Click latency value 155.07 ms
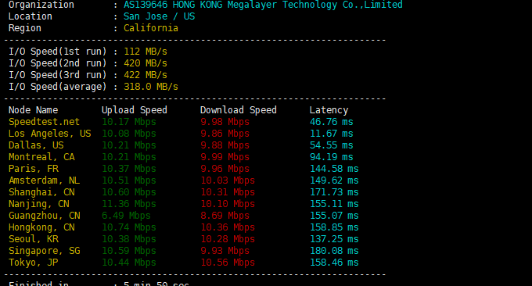 334,216
